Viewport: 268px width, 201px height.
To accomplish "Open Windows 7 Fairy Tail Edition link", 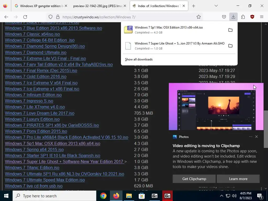I will tap(59, 64).
